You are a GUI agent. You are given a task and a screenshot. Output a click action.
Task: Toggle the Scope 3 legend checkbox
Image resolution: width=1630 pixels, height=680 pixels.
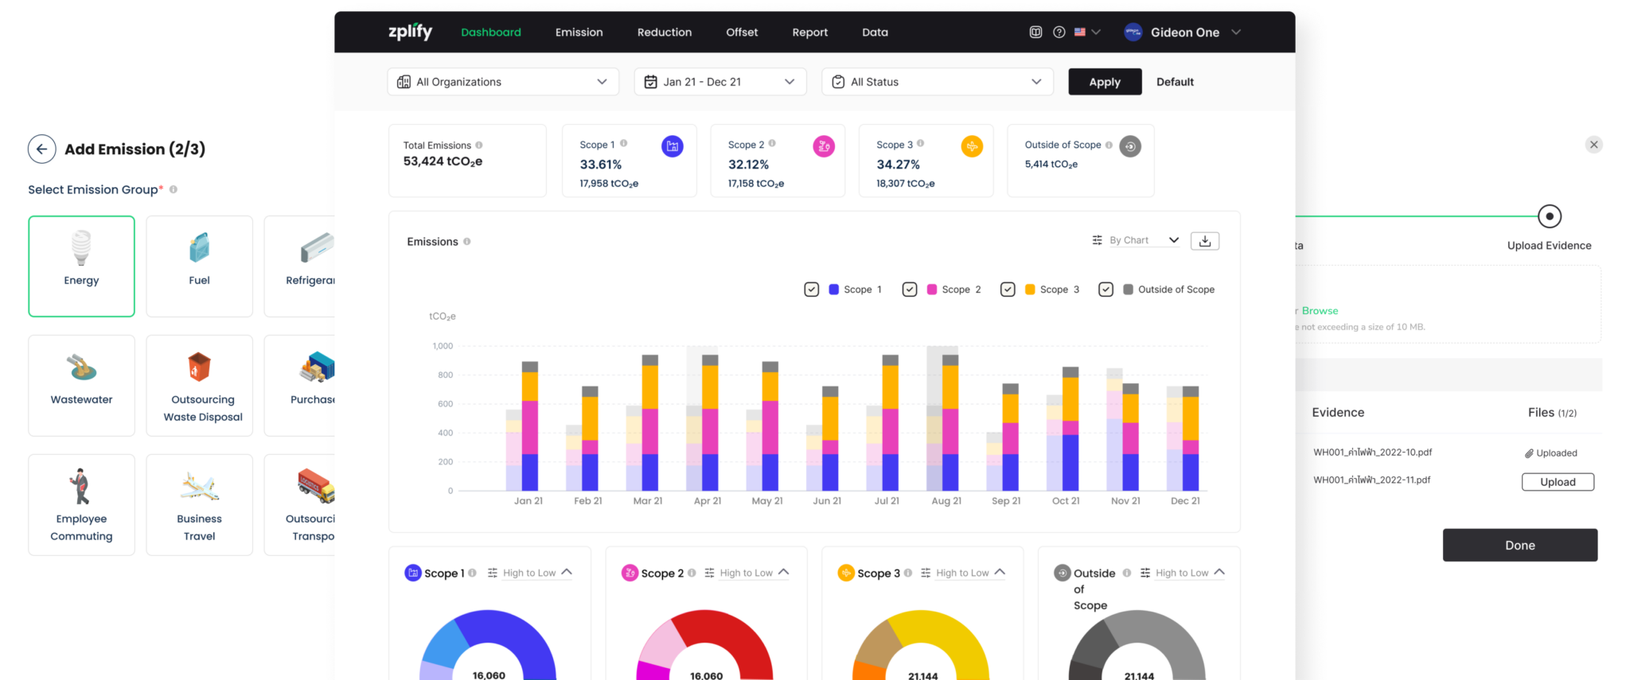1008,289
